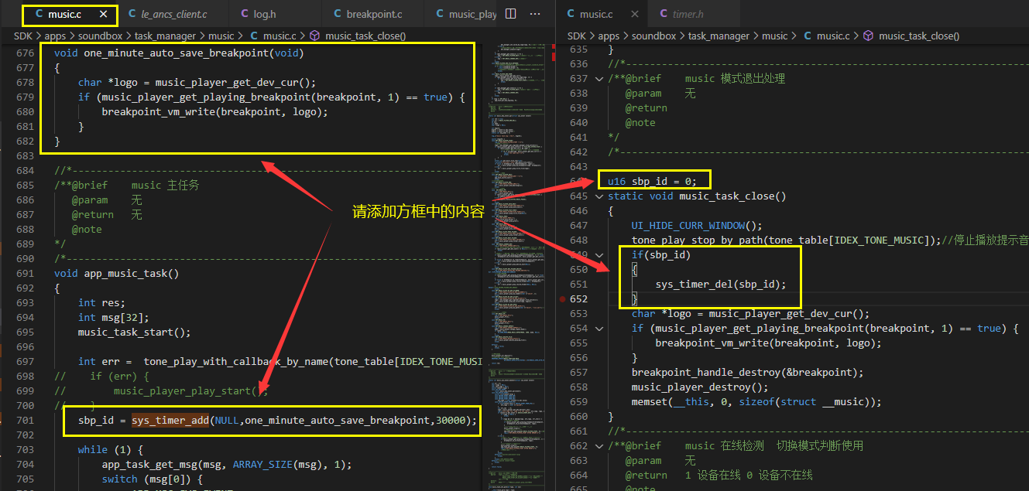Remove the breakpoint dot at line 652

(x=563, y=299)
